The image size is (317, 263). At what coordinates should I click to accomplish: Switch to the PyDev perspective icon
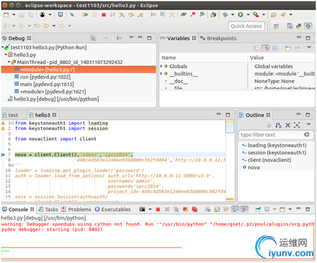coord(299,26)
